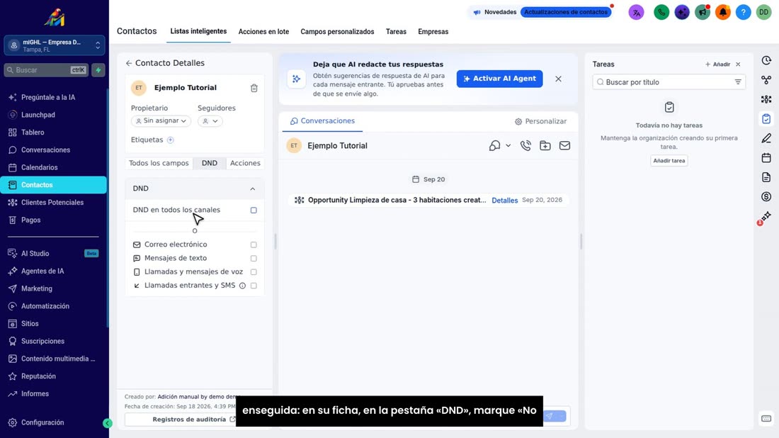
Task: Click the Añadir tarea button
Action: point(669,161)
